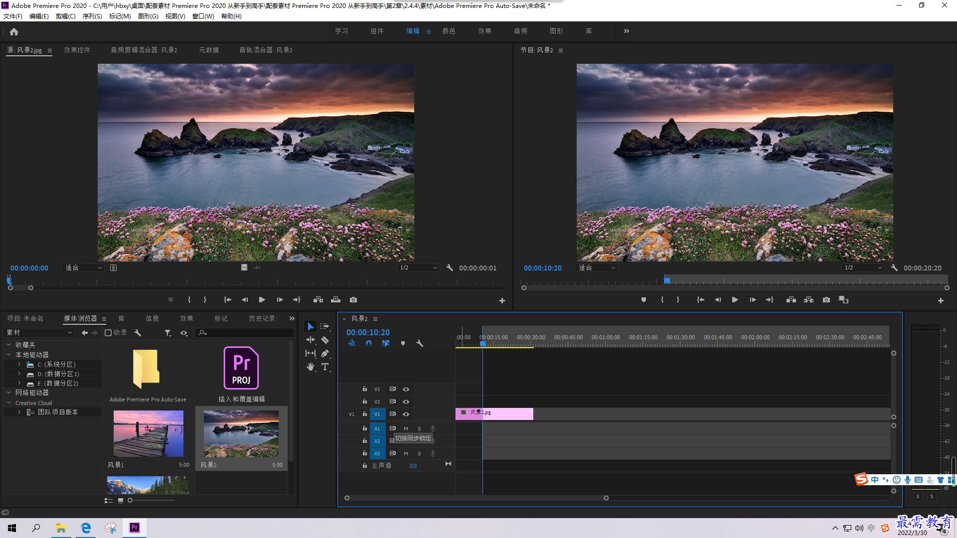Click thumbnail size slider in media browser
957x538 pixels.
[x=131, y=500]
